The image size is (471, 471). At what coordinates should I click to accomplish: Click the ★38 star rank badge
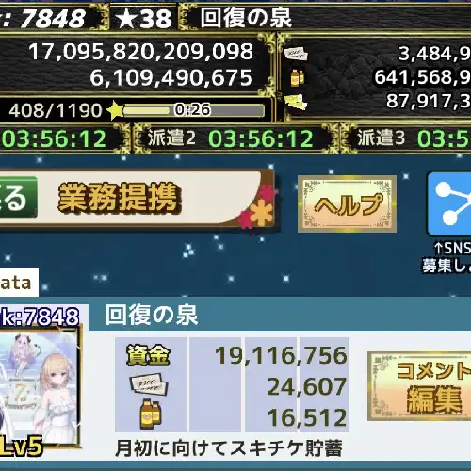(x=144, y=18)
